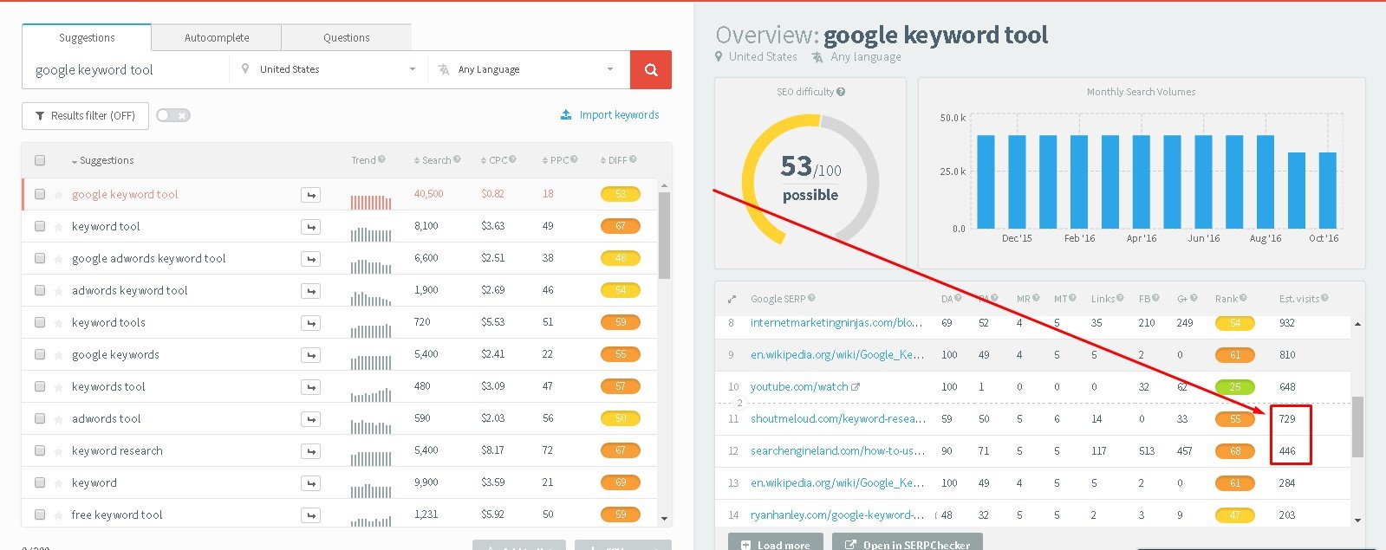Switch to the Suggestions tab

click(87, 37)
